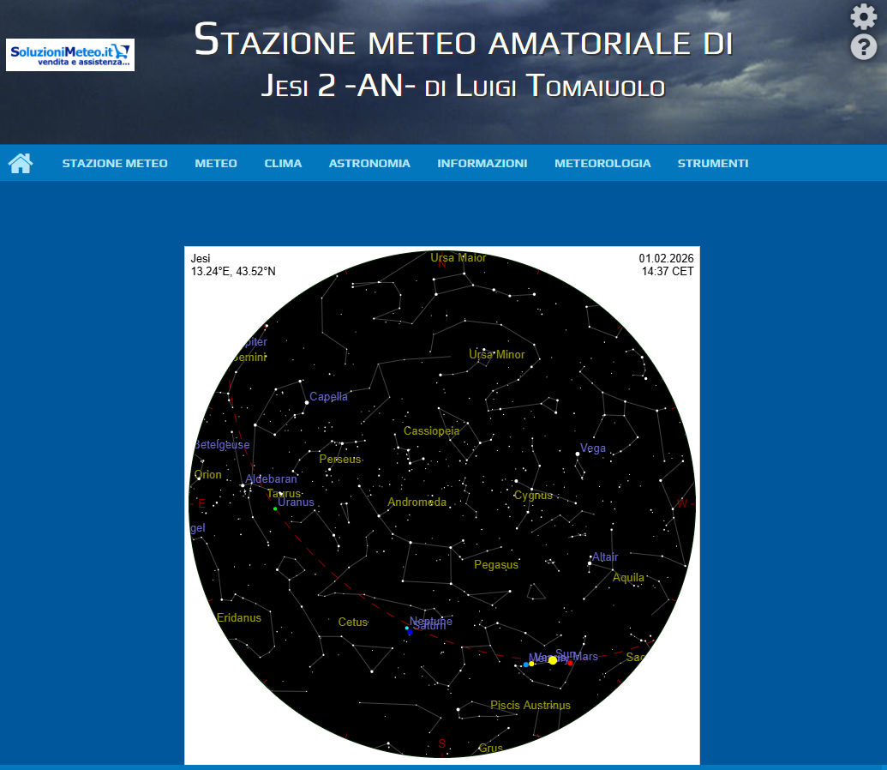This screenshot has width=887, height=770.
Task: Open settings via the gear icon
Action: coord(863,16)
